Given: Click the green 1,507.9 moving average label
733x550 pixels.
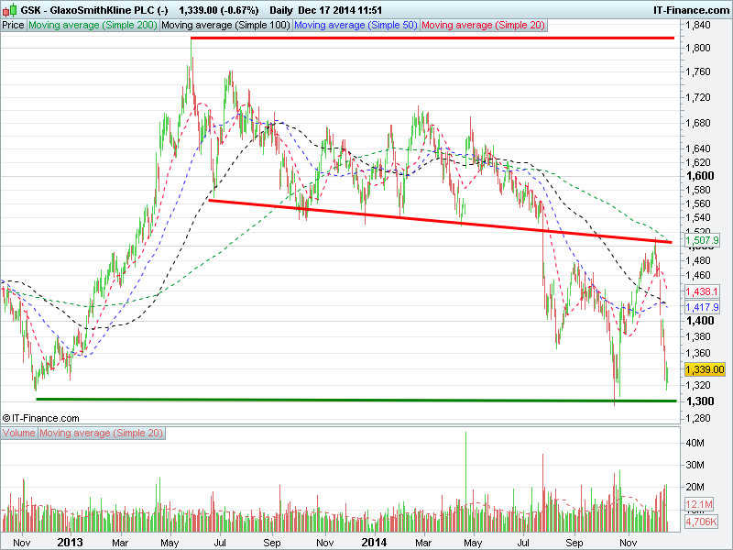Looking at the screenshot, I should point(702,240).
